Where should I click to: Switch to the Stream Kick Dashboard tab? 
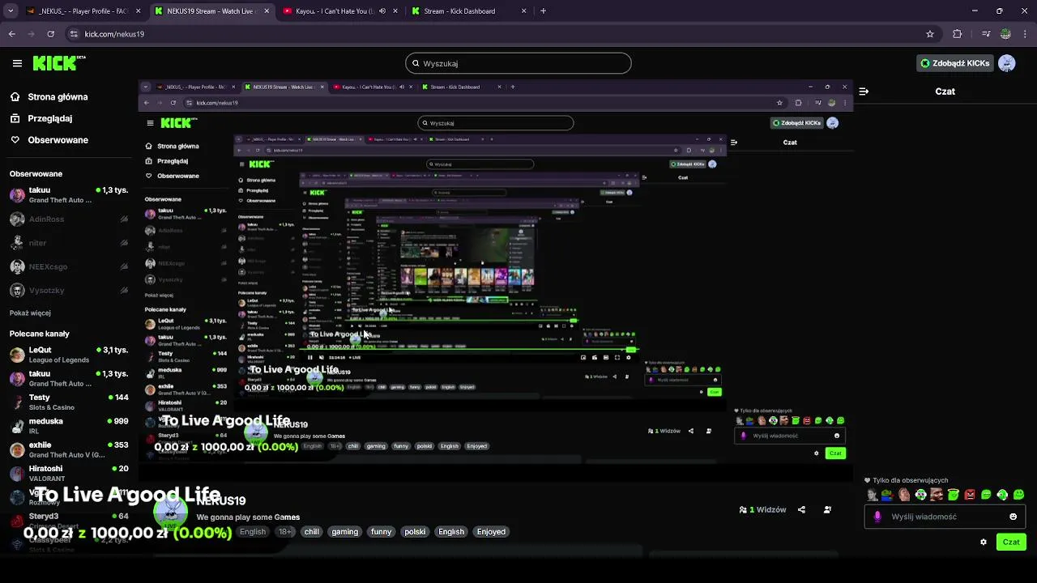(468, 11)
